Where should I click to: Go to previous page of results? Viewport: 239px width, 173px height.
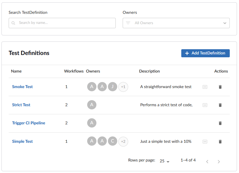click(x=207, y=162)
